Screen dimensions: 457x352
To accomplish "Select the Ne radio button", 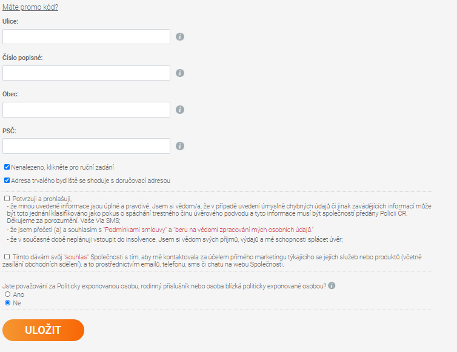I will coord(8,303).
